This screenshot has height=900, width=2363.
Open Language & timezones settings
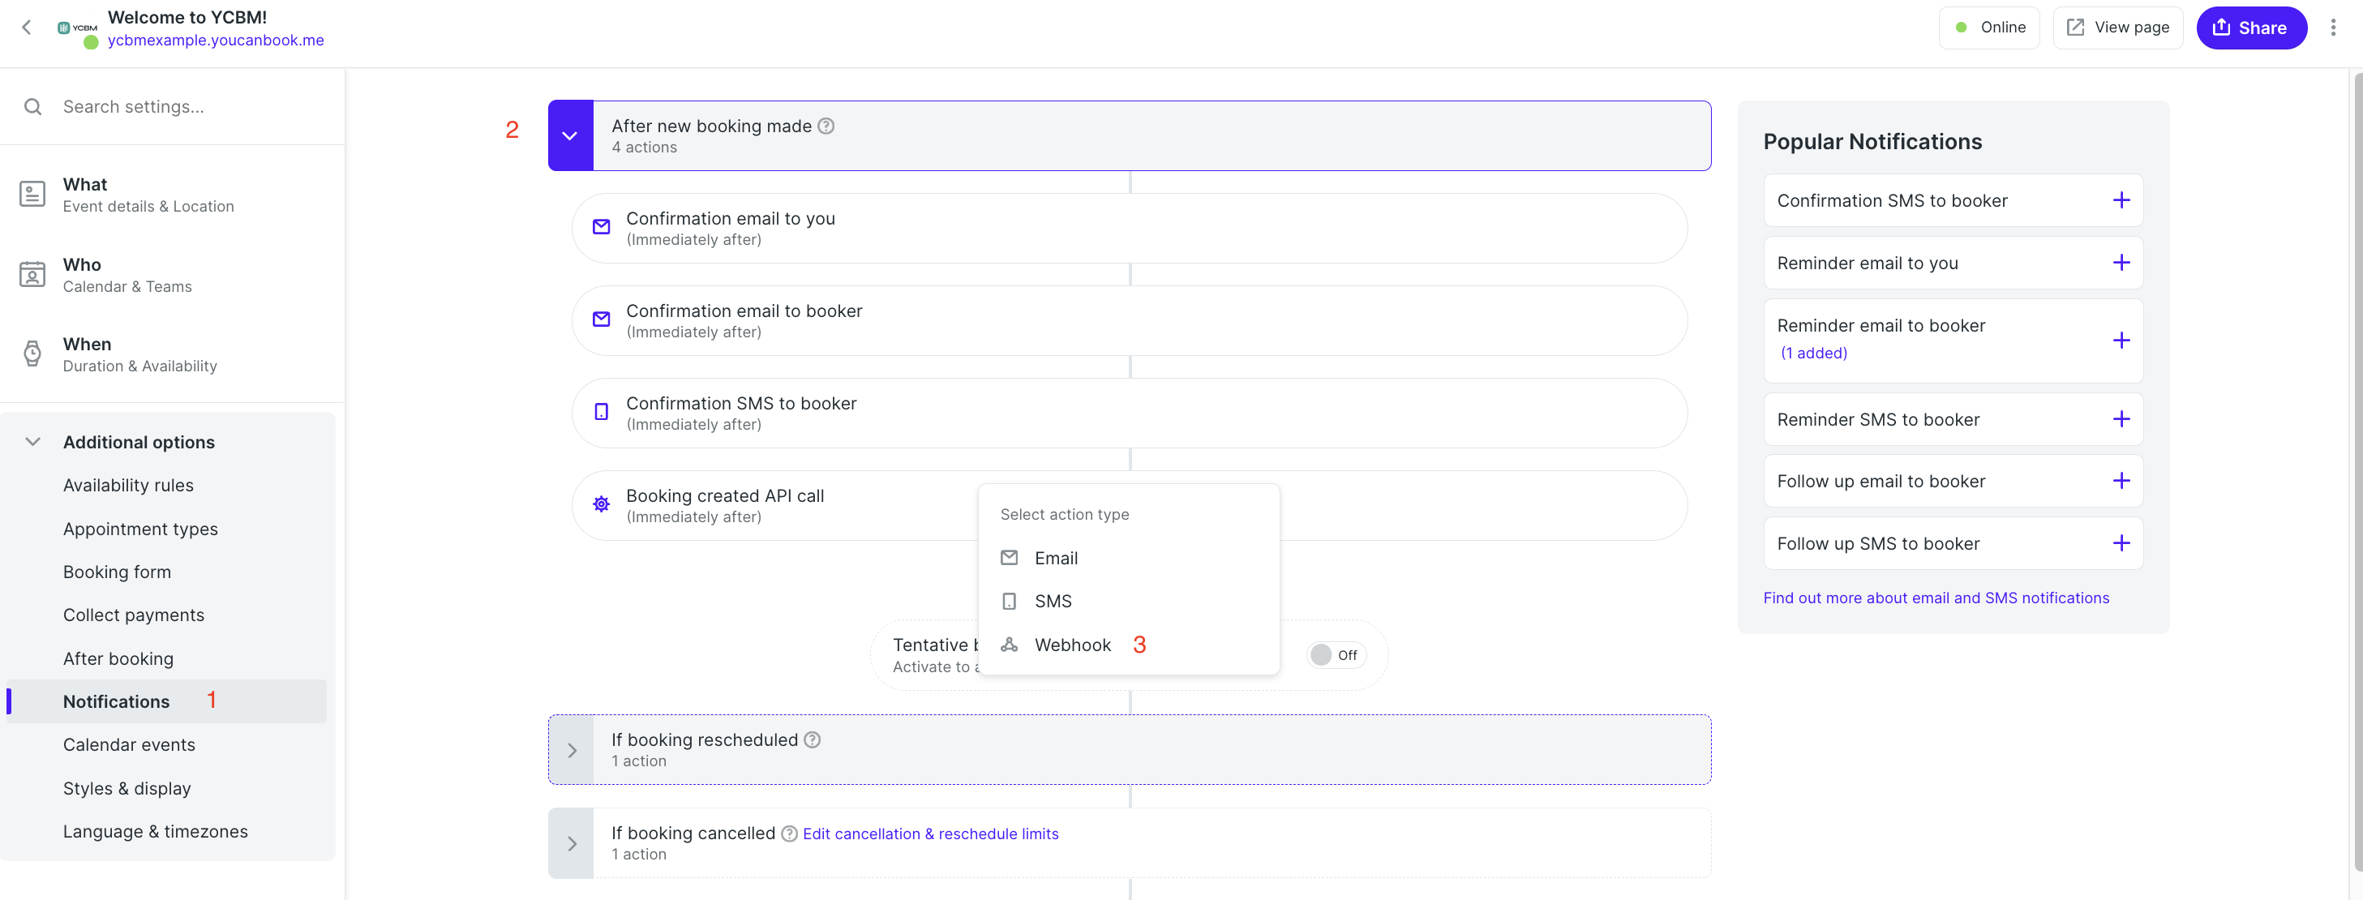pyautogui.click(x=156, y=832)
